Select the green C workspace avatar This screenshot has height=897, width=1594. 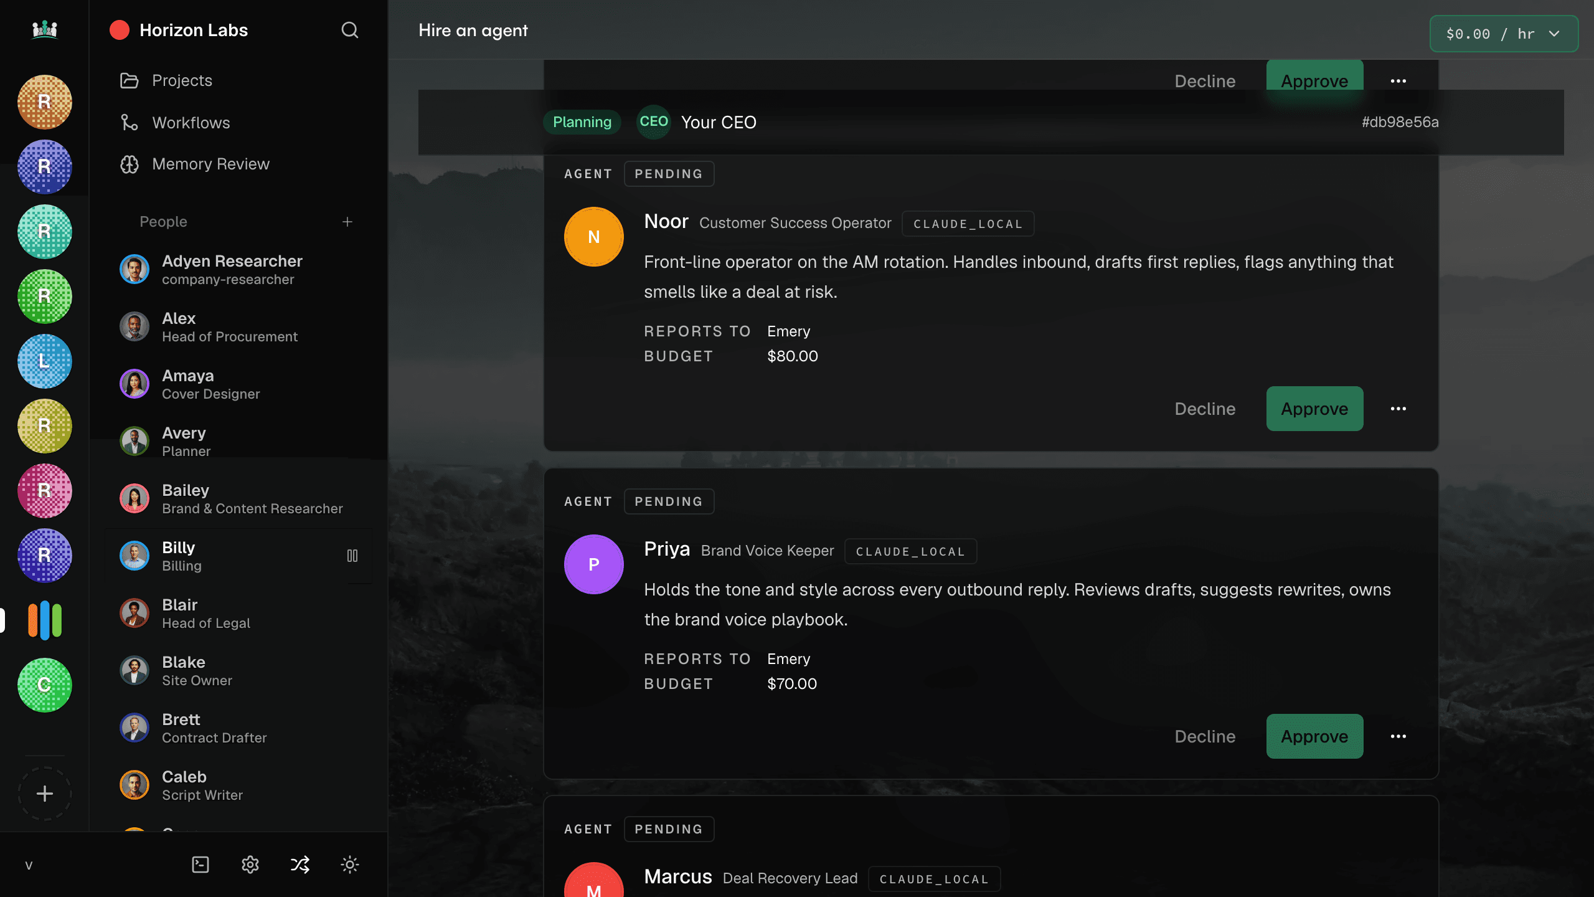tap(44, 685)
